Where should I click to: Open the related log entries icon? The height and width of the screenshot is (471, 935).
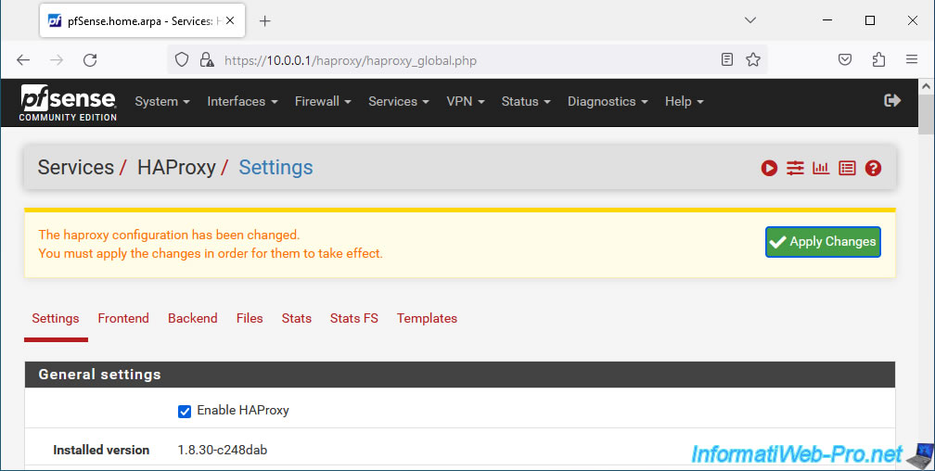(x=847, y=168)
